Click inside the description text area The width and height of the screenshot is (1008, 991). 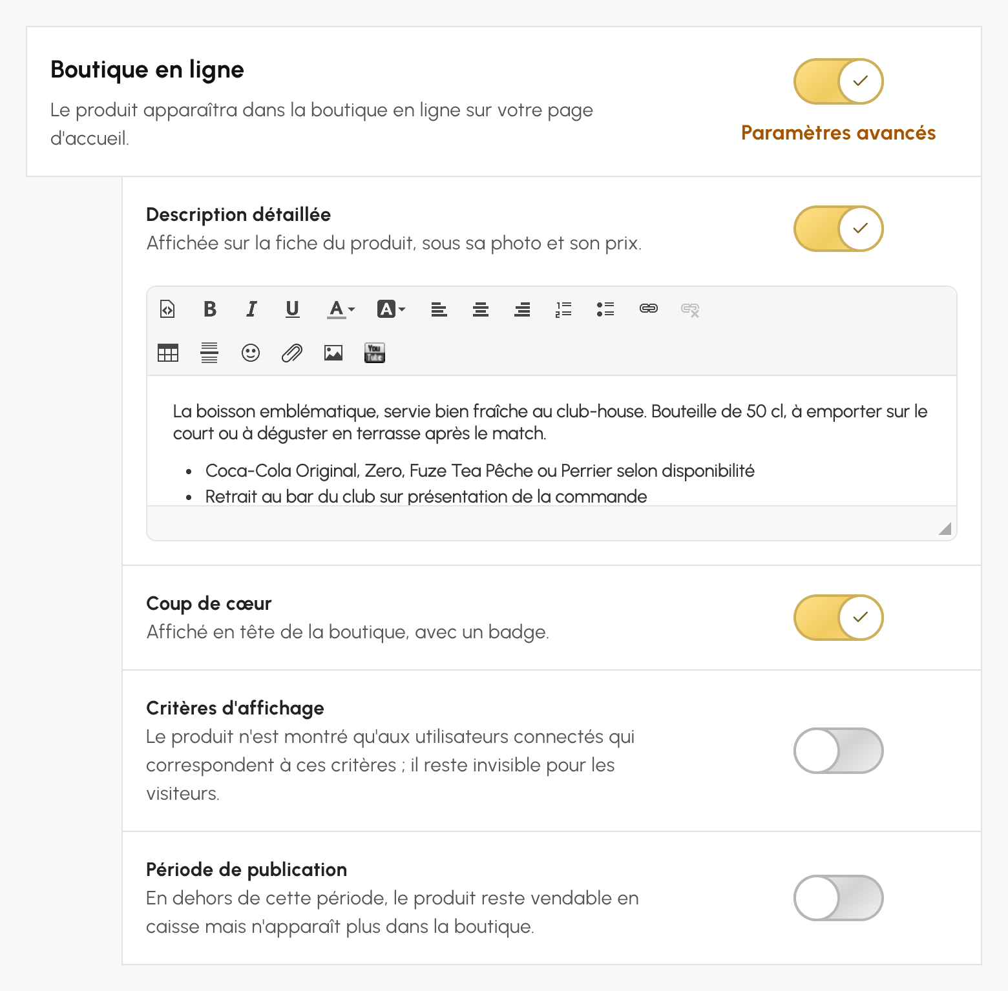pos(552,441)
